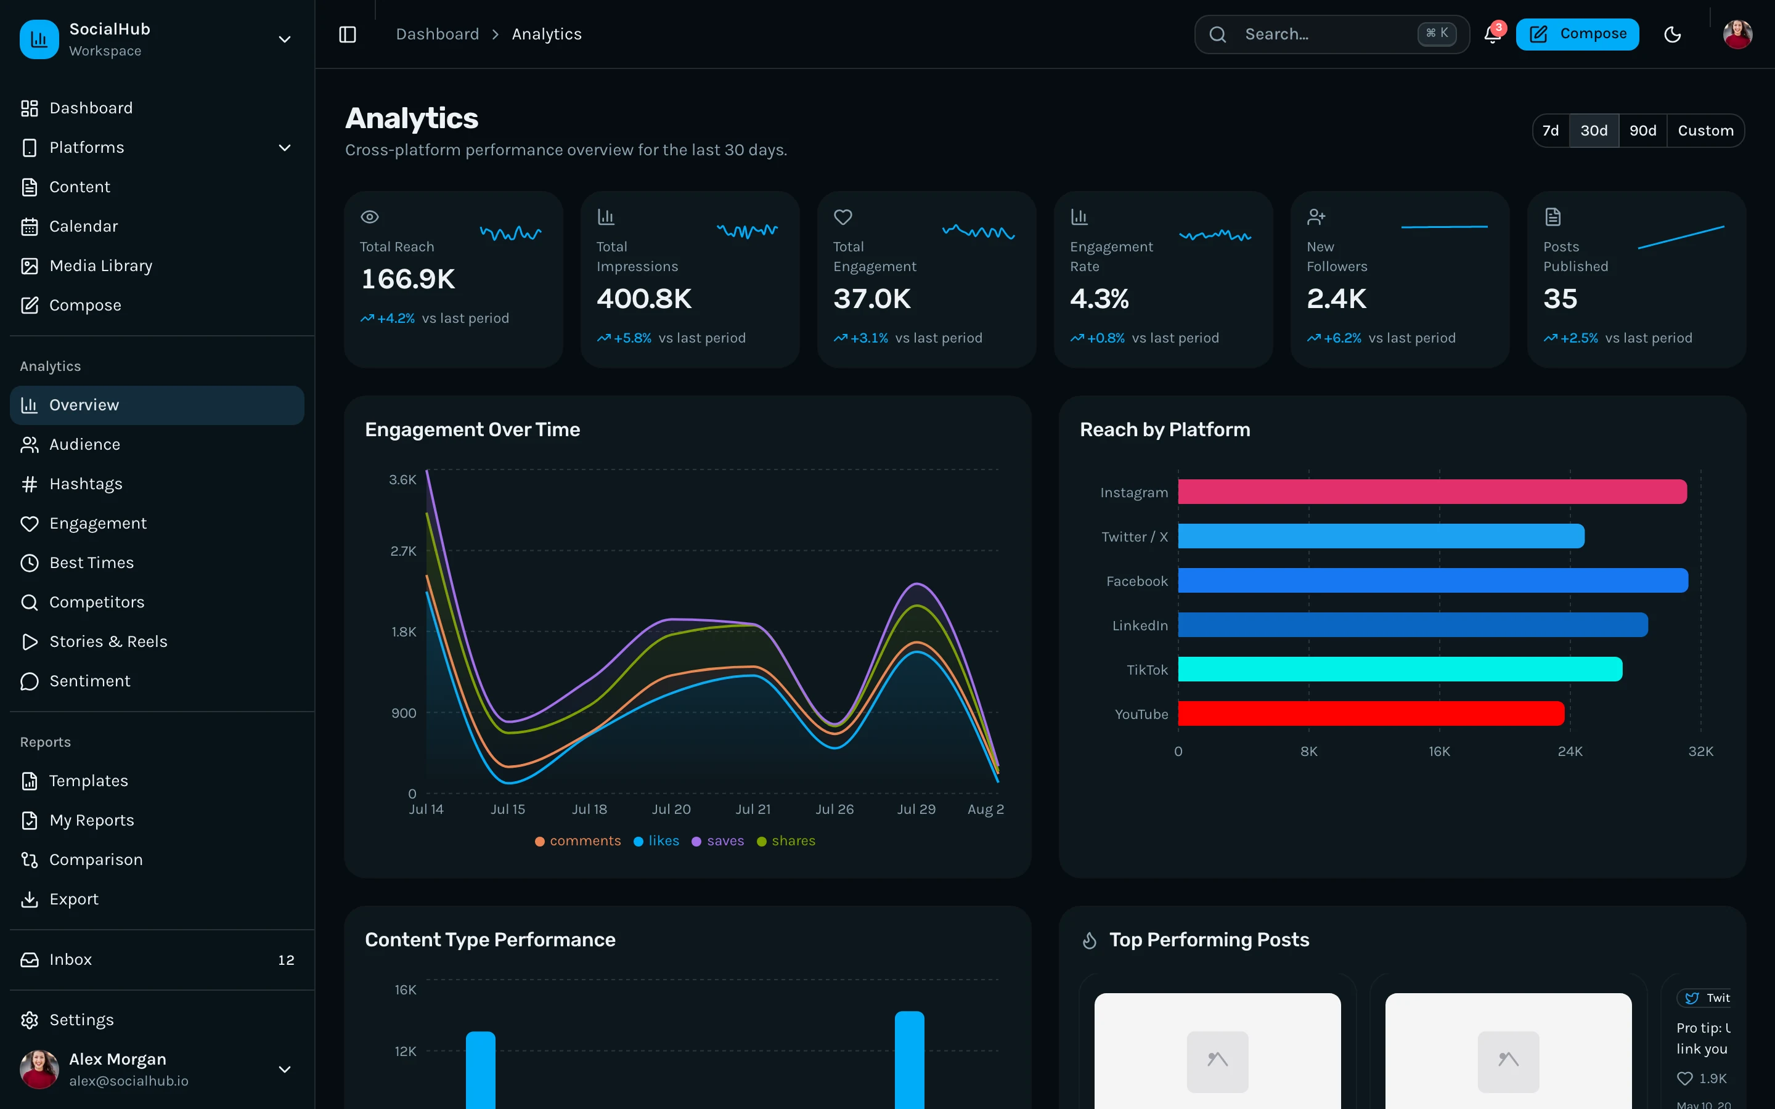Screen dimensions: 1775x1109
Task: Click the Twitter / X reach bar
Action: pyautogui.click(x=1381, y=536)
